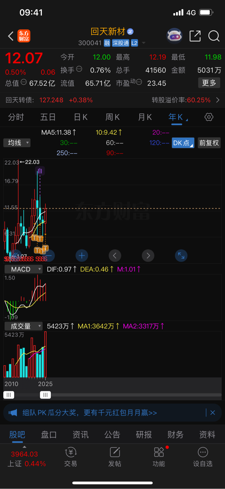Tap the 自 marker on the chart
Image resolution: width=225 pixels, height=489 pixels.
[40, 171]
